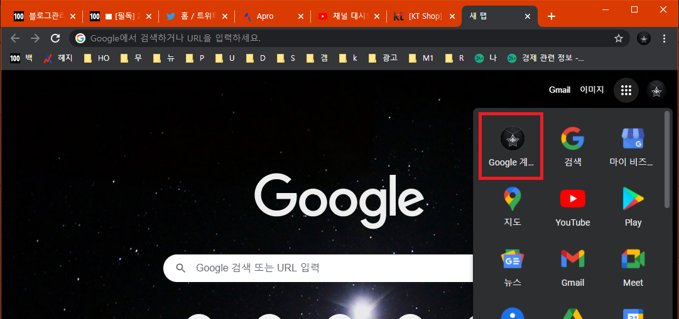This screenshot has height=319, width=679.
Task: Expand the P bookmark folder
Action: pyautogui.click(x=195, y=58)
